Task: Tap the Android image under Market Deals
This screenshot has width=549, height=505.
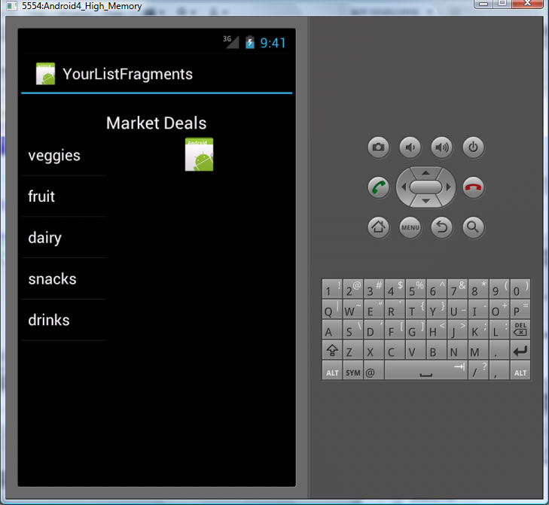Action: [199, 154]
